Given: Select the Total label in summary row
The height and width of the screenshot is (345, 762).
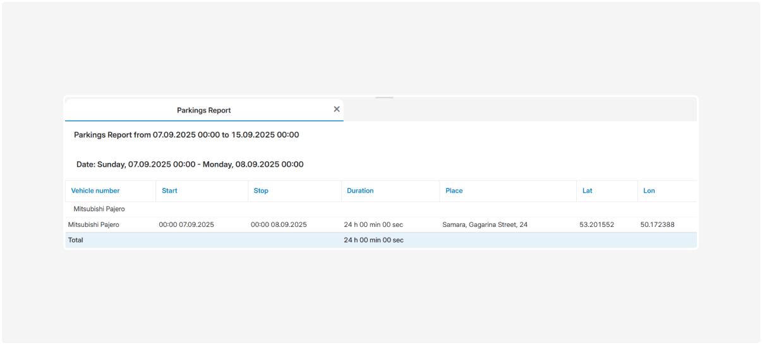Looking at the screenshot, I should [x=76, y=240].
